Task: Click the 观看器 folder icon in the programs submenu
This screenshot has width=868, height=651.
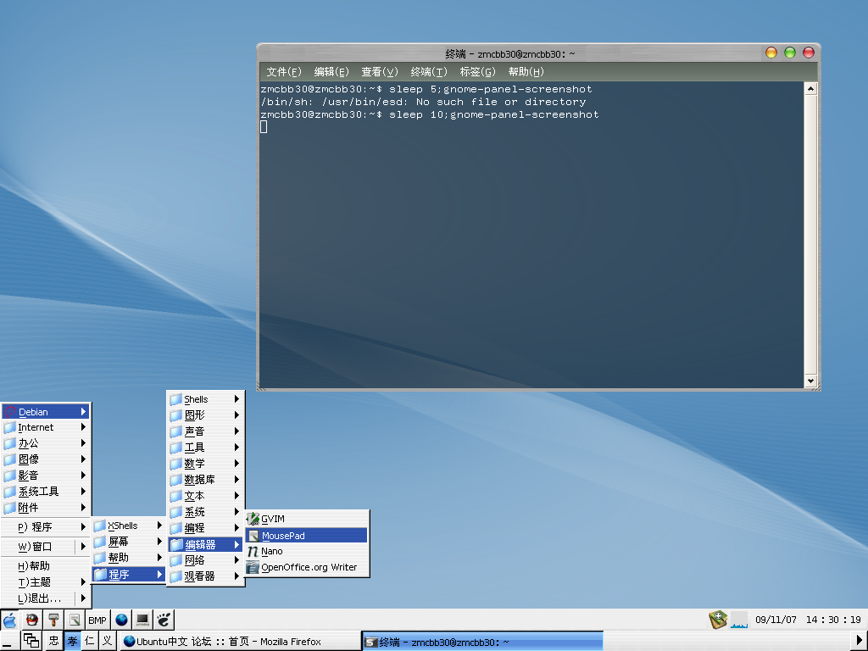Action: coord(176,576)
